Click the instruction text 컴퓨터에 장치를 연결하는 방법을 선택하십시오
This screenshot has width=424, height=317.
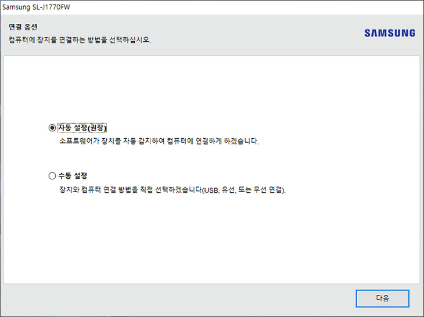point(80,40)
